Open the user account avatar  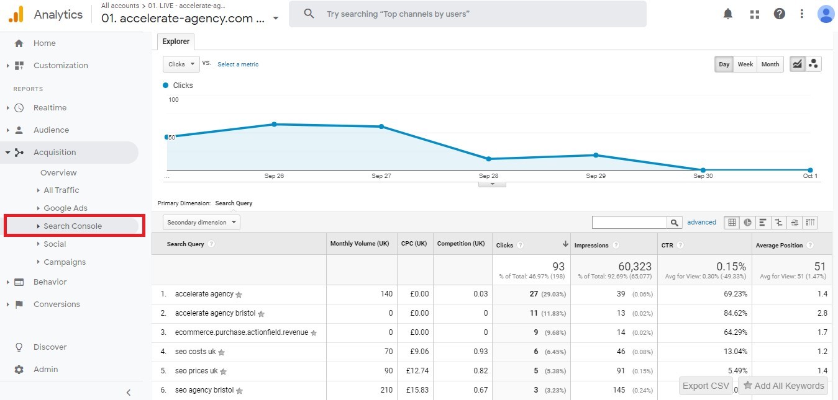(826, 14)
